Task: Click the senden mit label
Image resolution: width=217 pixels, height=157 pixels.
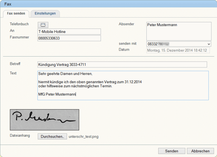Action: coord(128,44)
